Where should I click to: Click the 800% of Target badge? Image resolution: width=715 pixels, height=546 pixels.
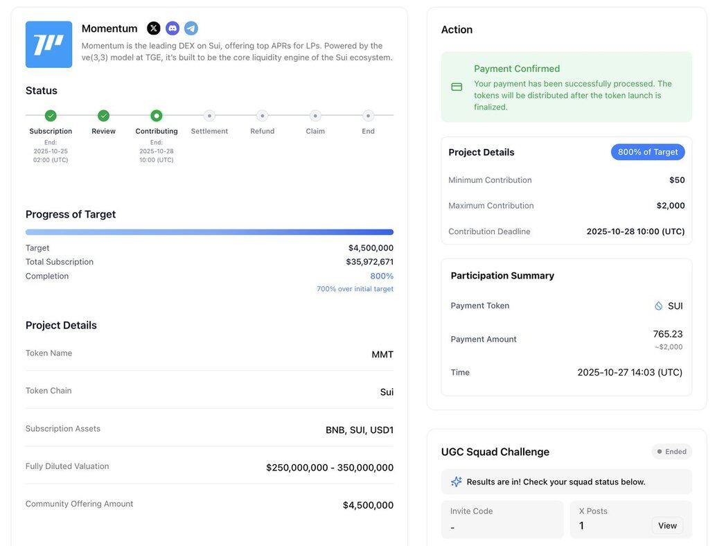click(x=648, y=152)
